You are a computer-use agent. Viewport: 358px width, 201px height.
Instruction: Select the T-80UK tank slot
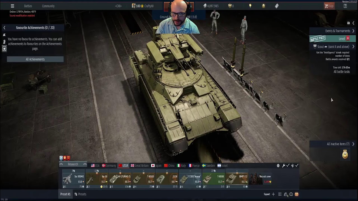coord(213,179)
